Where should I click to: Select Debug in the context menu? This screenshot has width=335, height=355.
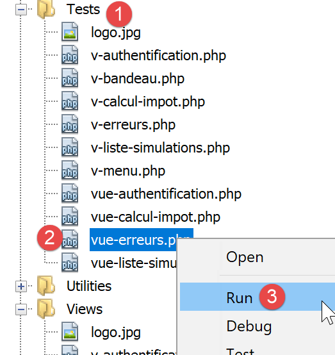click(249, 326)
